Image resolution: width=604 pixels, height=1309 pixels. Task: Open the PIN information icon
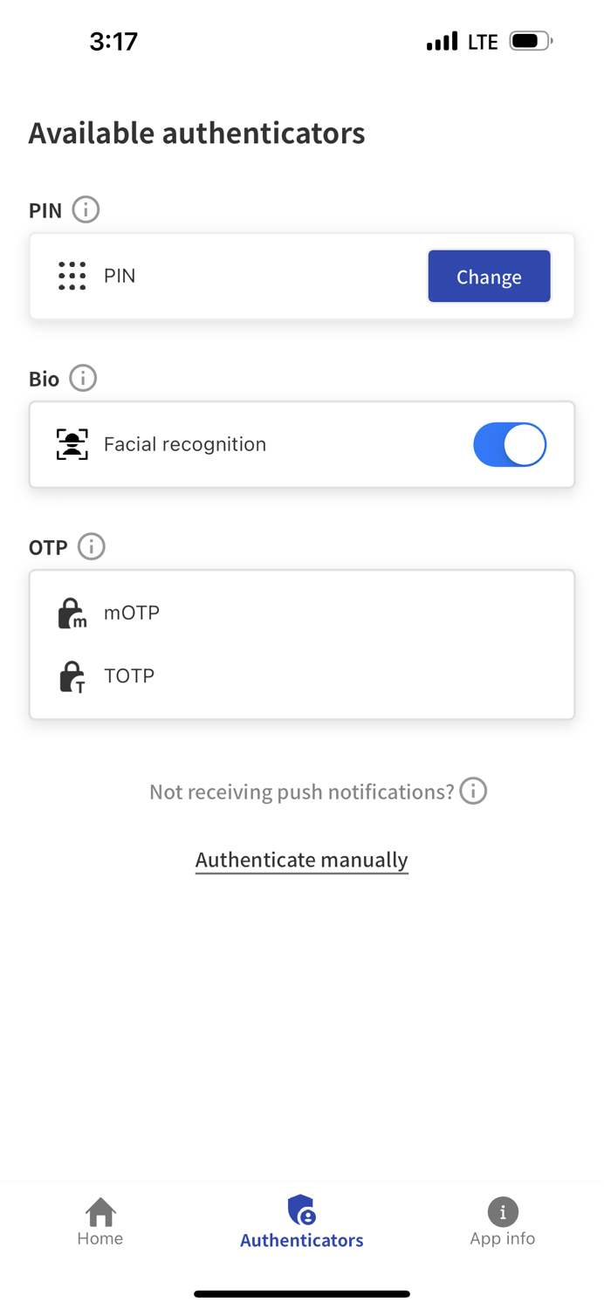pyautogui.click(x=86, y=209)
